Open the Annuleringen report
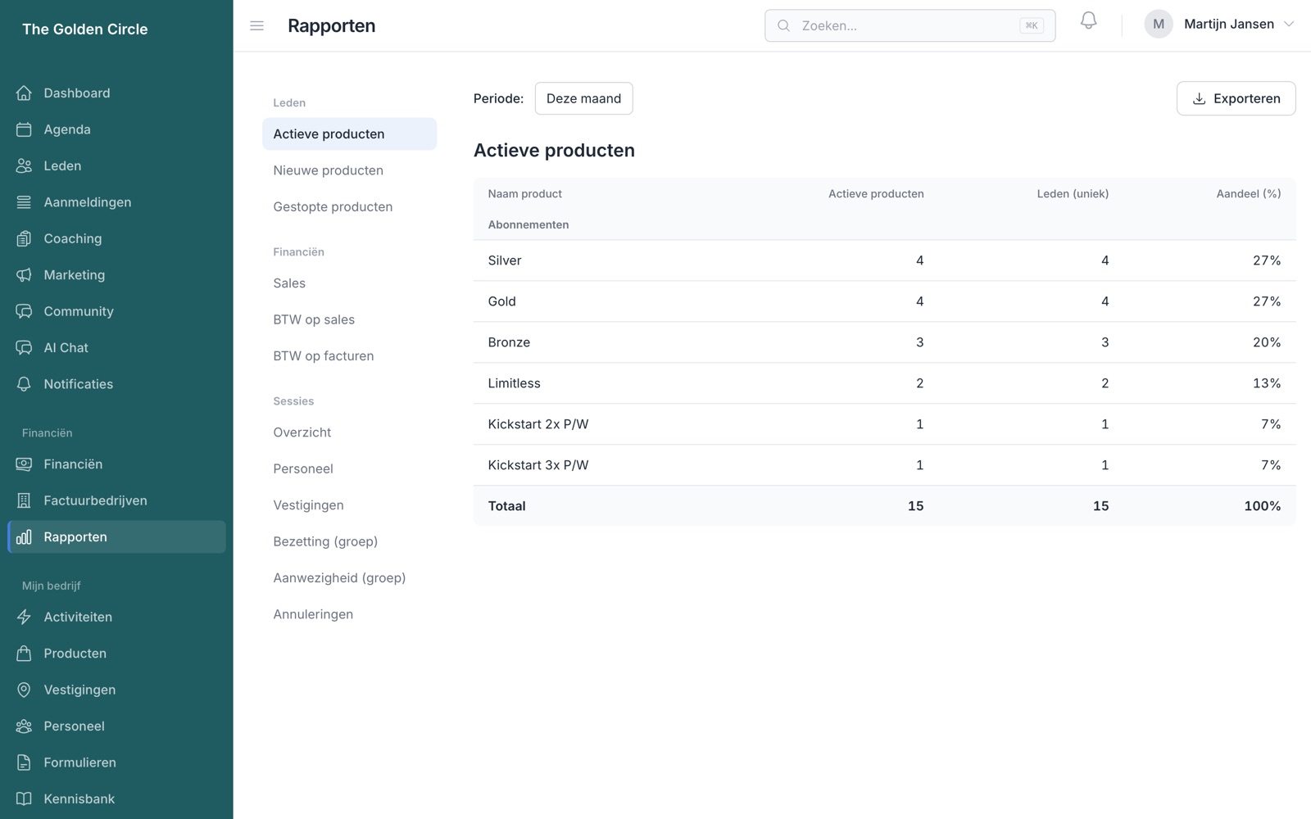1311x819 pixels. pos(349,614)
